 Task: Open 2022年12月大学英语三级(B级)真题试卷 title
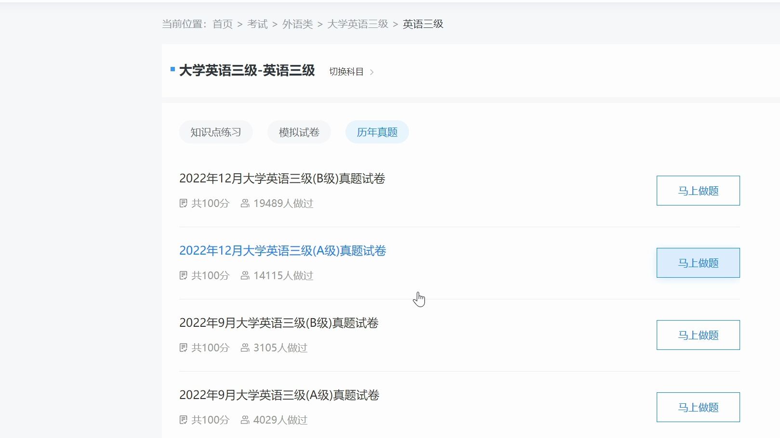pyautogui.click(x=282, y=179)
